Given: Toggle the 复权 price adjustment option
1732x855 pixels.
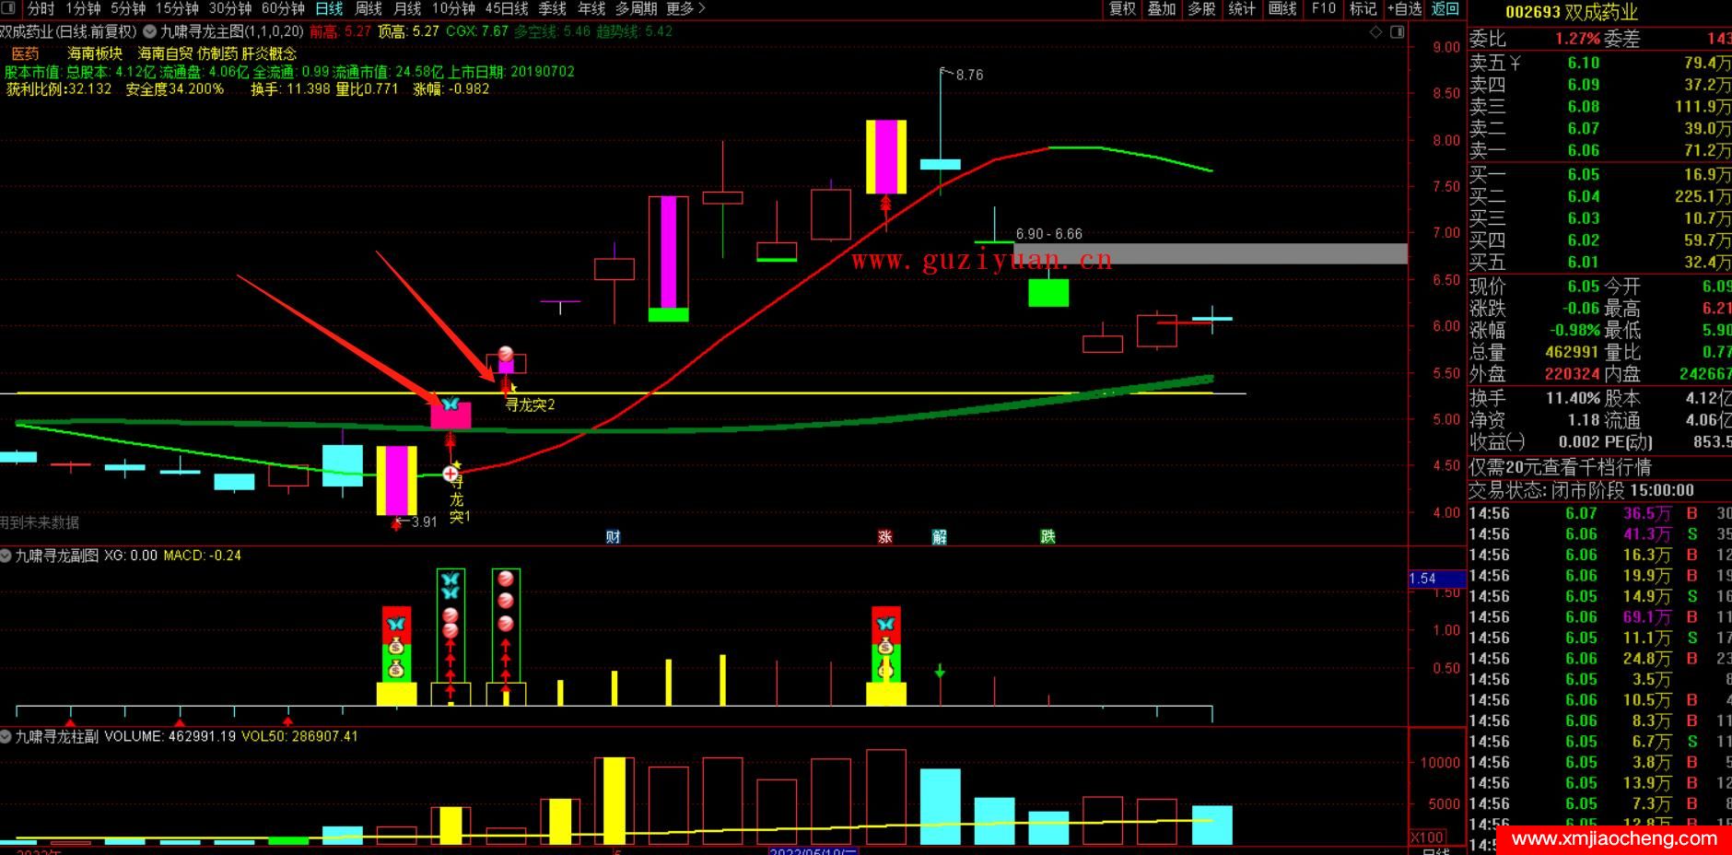Looking at the screenshot, I should click(1122, 8).
